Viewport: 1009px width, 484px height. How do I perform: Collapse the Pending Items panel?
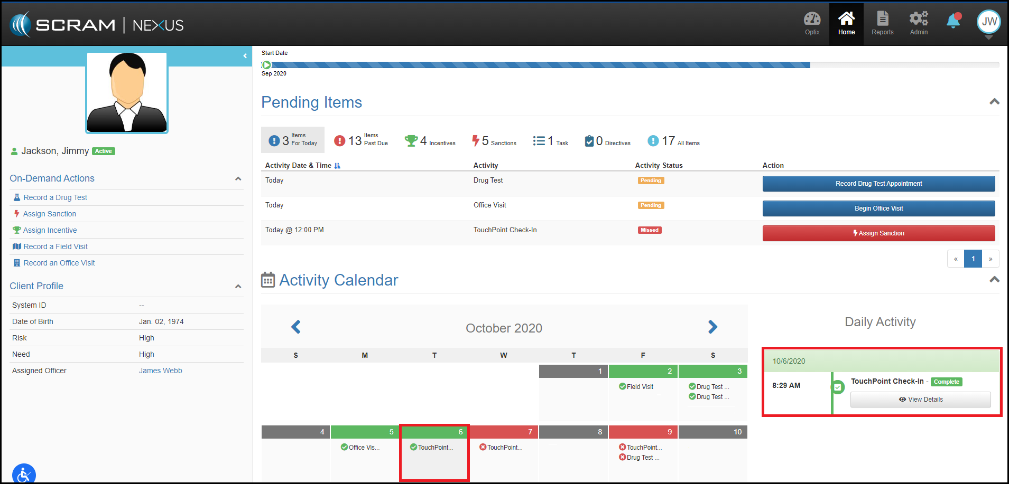click(x=994, y=102)
